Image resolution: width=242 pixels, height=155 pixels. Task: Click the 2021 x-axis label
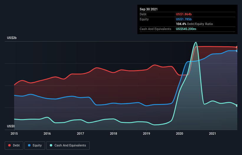(213, 133)
